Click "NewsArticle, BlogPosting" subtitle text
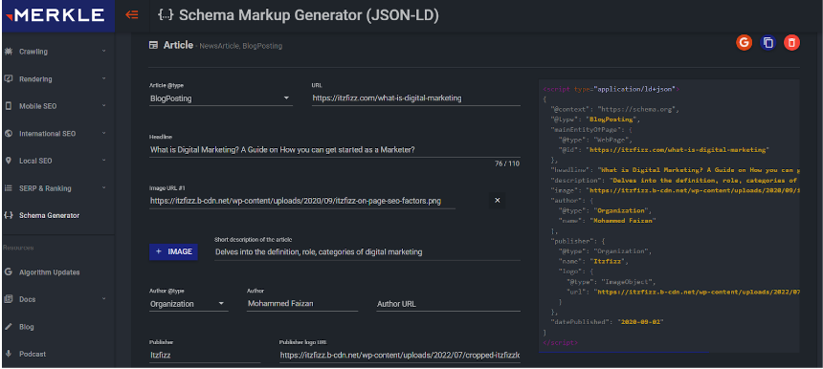 pyautogui.click(x=241, y=46)
